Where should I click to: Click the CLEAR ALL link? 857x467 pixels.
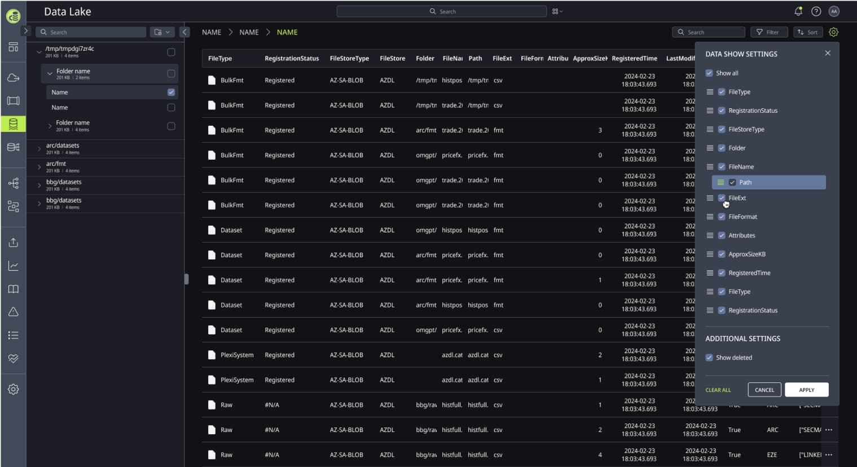coord(718,390)
